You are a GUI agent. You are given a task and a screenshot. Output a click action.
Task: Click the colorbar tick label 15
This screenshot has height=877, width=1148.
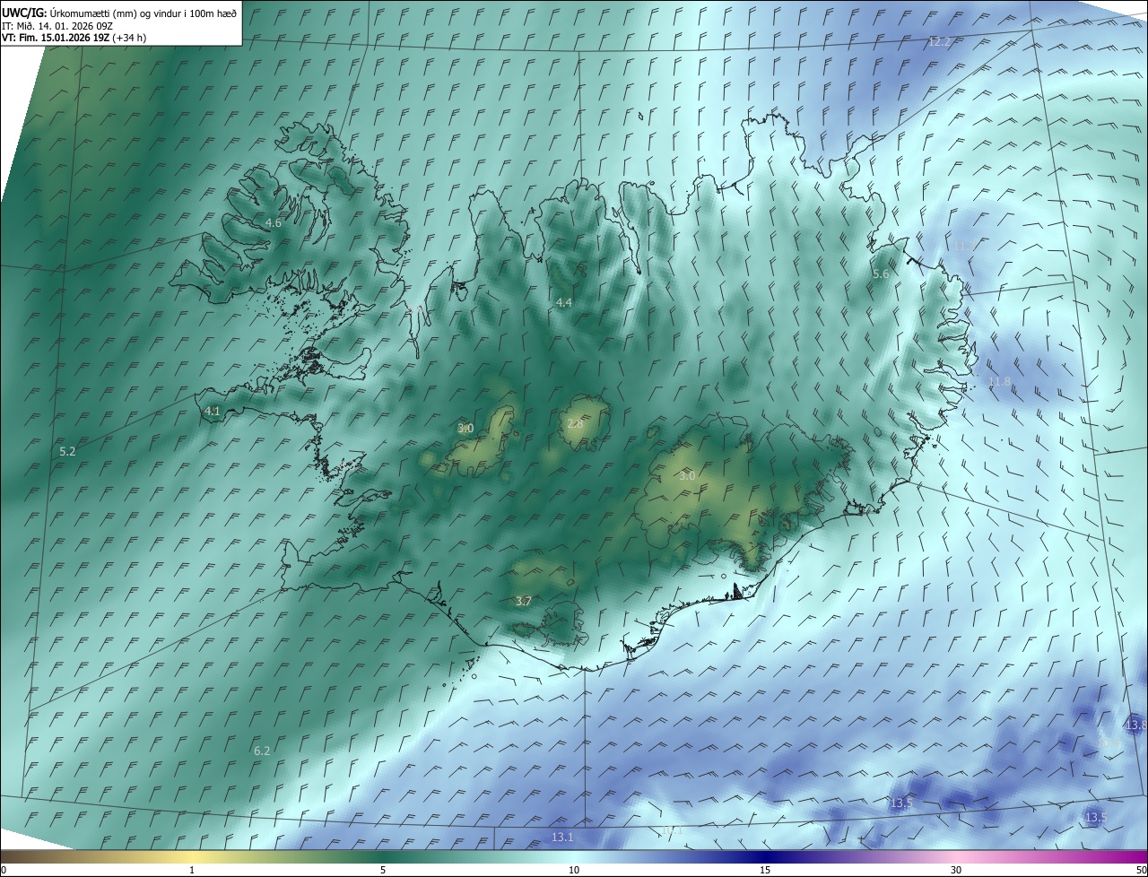point(765,870)
